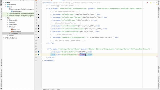Expand the manifests folder

5,4
